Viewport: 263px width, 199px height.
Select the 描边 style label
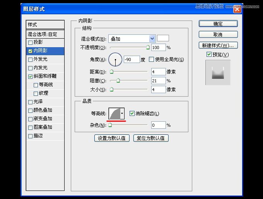click(38, 136)
